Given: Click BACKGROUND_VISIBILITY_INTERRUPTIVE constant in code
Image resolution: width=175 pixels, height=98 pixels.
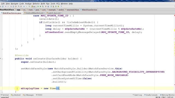Looking at the screenshot, I should [138, 72].
